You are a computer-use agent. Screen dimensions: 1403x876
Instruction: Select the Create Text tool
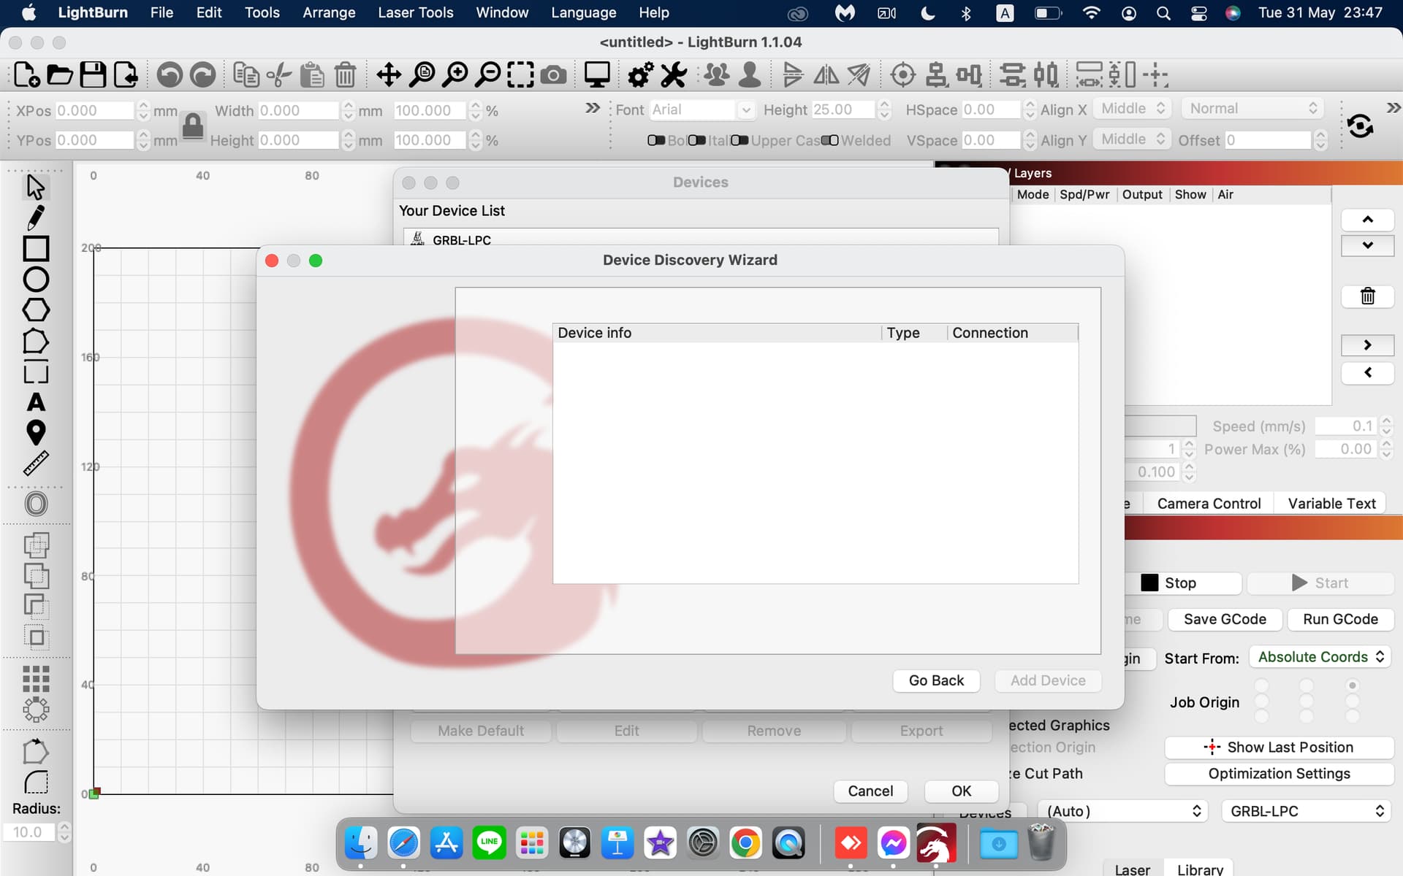pos(35,402)
